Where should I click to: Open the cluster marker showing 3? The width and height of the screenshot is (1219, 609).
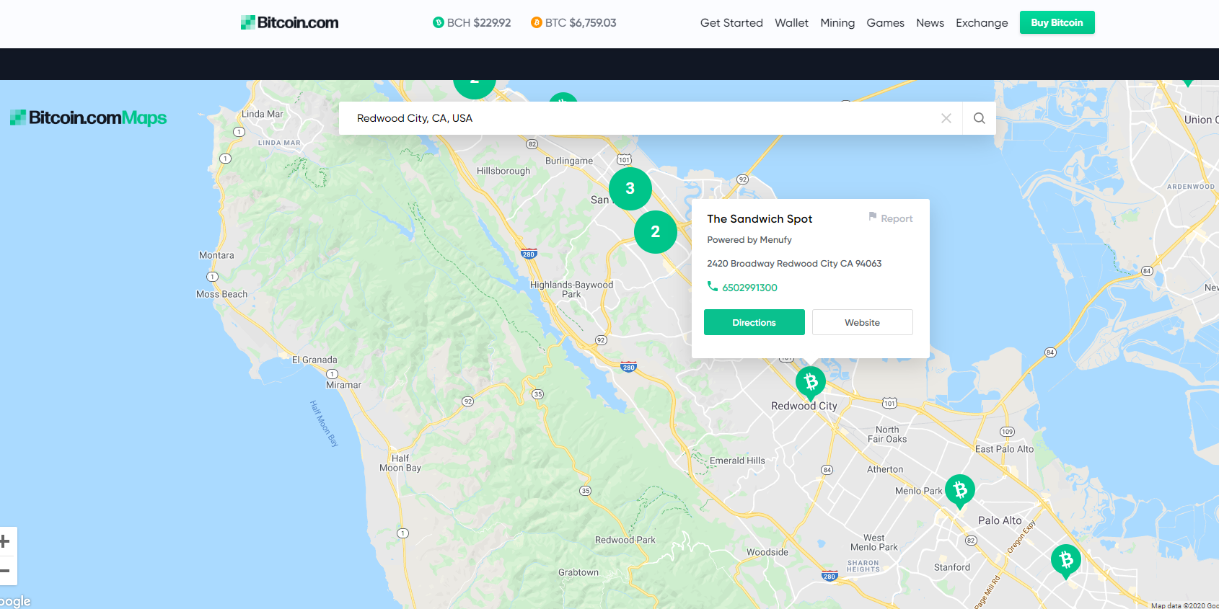coord(630,189)
